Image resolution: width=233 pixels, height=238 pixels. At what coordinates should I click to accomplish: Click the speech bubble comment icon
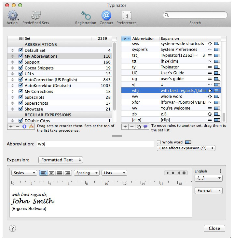(145, 127)
